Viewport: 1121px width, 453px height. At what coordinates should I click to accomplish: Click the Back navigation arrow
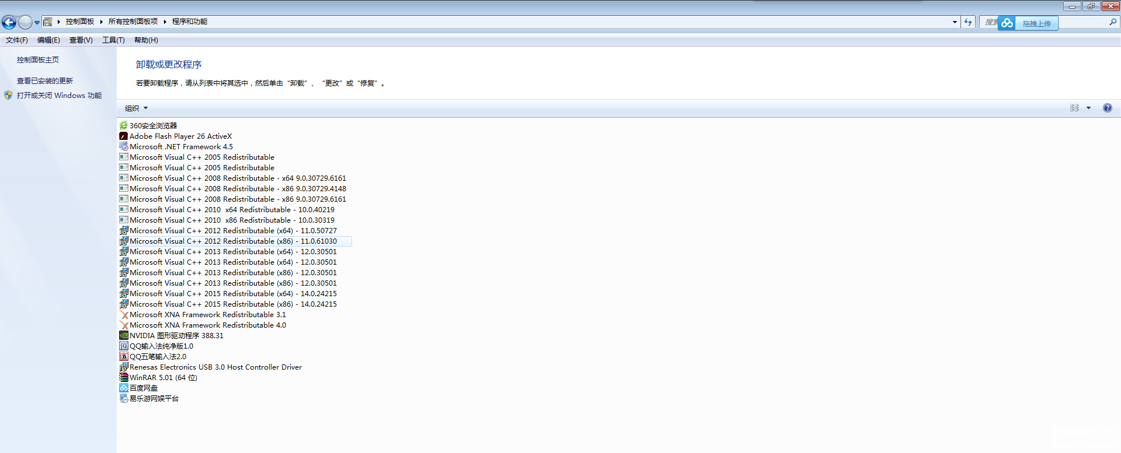pyautogui.click(x=9, y=22)
